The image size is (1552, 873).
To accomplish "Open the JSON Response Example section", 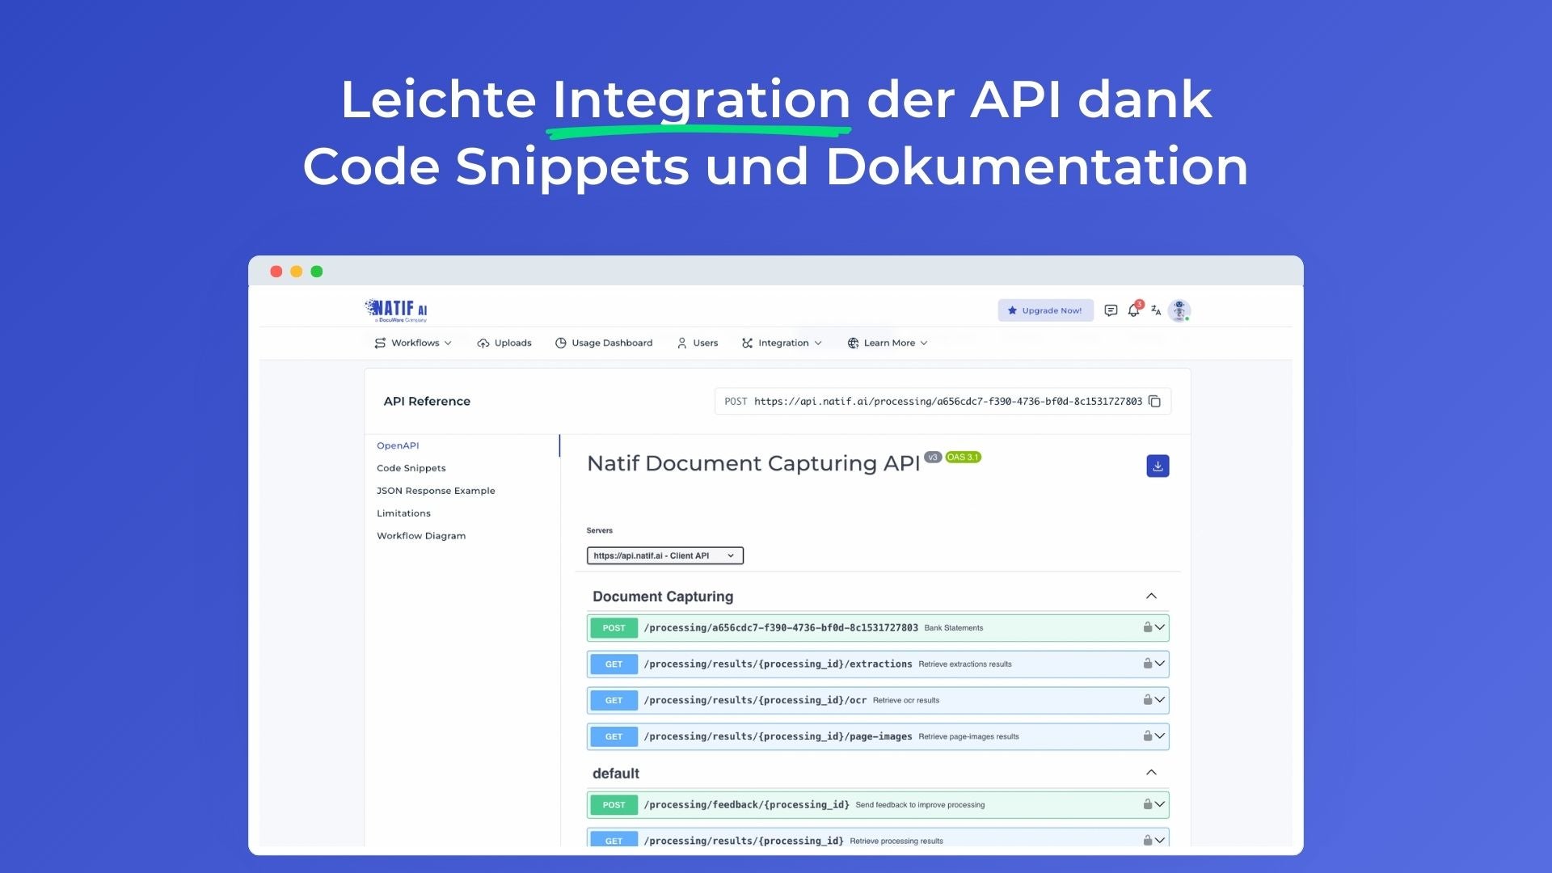I will [x=436, y=491].
